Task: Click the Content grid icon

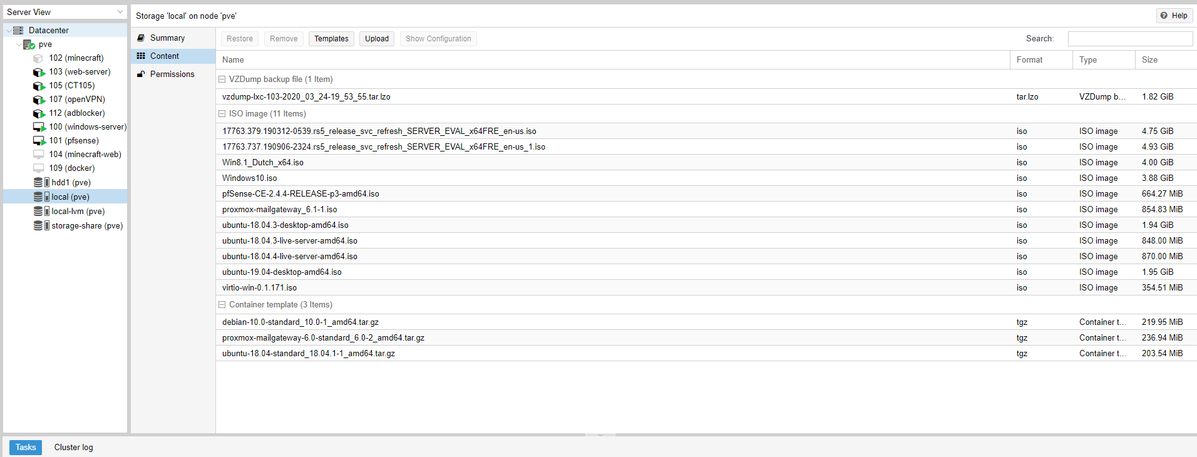Action: 141,56
